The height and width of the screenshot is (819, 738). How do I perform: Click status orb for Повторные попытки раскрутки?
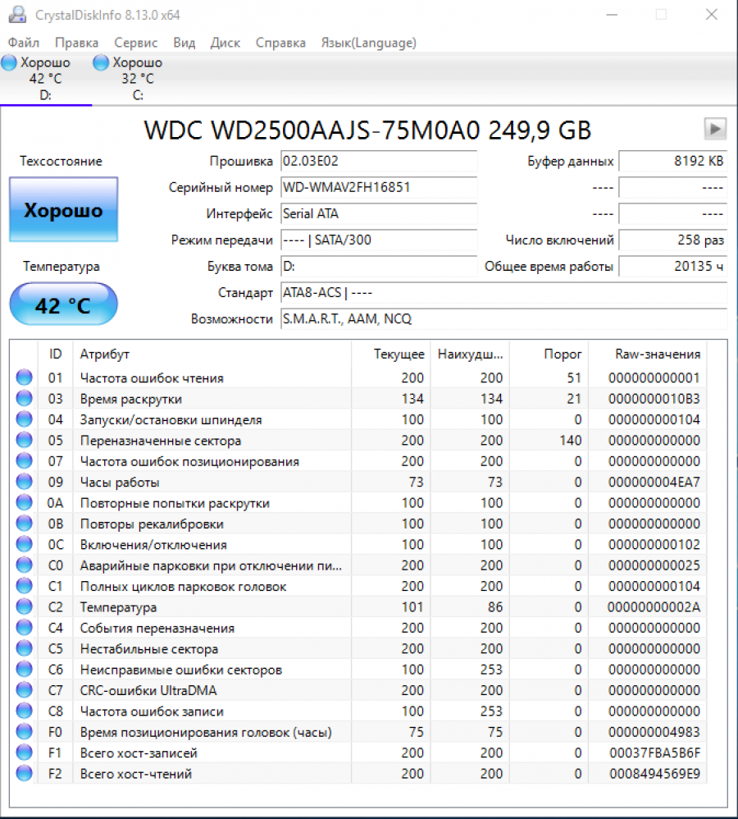pos(24,502)
